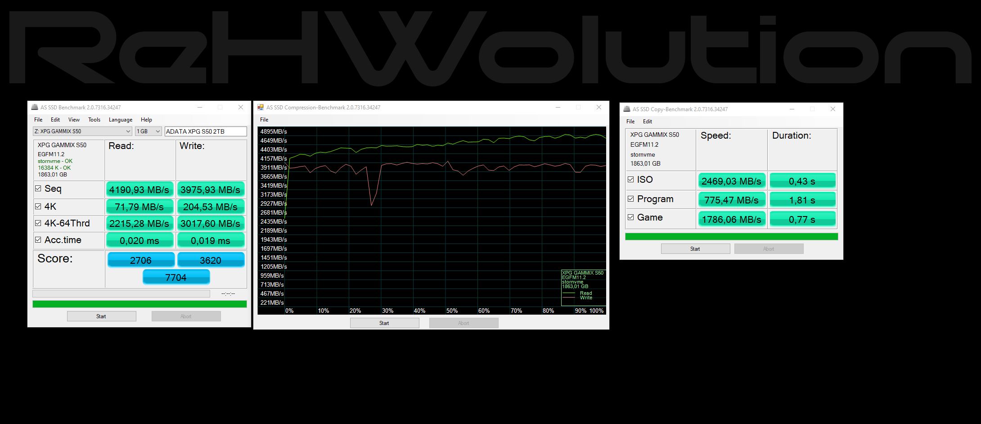Click Abort in Compression-Benchmark window
The height and width of the screenshot is (424, 981).
point(463,323)
